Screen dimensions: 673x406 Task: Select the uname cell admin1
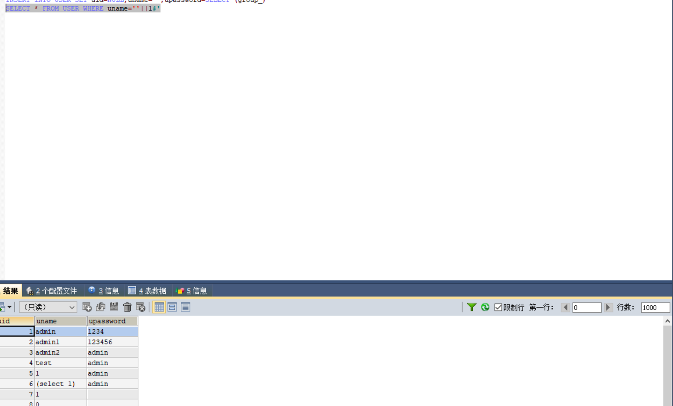pos(61,342)
